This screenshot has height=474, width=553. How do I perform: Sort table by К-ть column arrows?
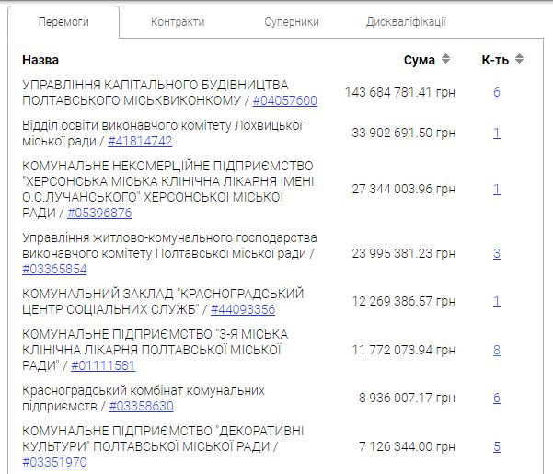[519, 60]
